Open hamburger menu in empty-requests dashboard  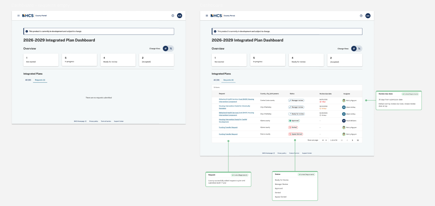click(x=18, y=16)
